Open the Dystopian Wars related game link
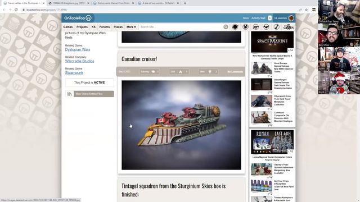The width and height of the screenshot is (360, 202). tap(78, 49)
